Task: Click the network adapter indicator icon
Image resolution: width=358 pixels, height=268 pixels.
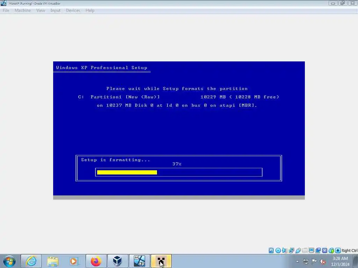Action: (x=291, y=251)
